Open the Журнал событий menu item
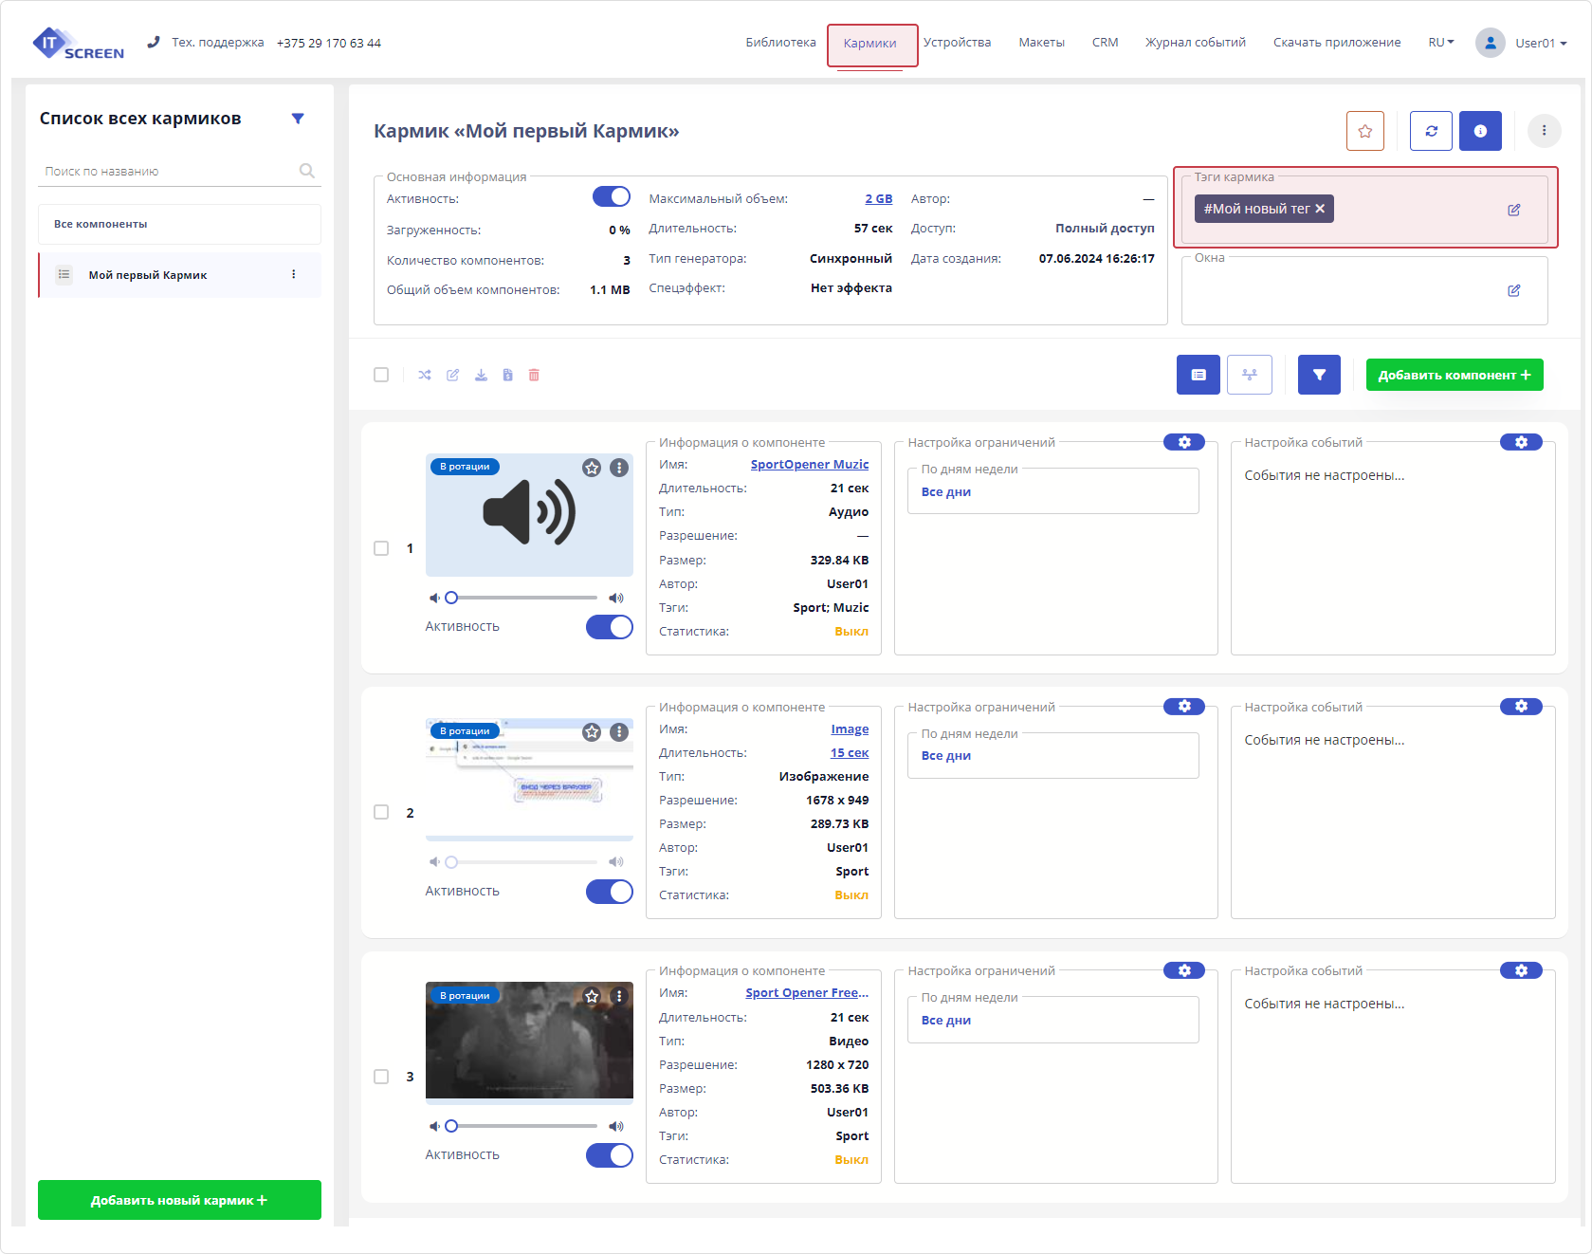The image size is (1592, 1254). 1195,43
